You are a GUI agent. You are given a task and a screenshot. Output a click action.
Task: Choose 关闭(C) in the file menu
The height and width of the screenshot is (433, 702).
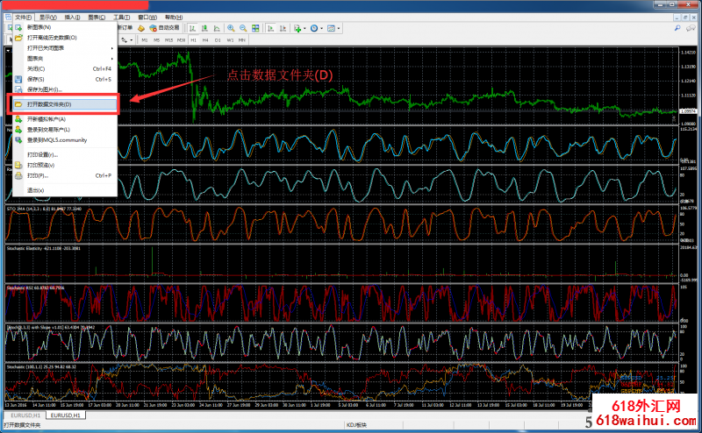point(65,68)
